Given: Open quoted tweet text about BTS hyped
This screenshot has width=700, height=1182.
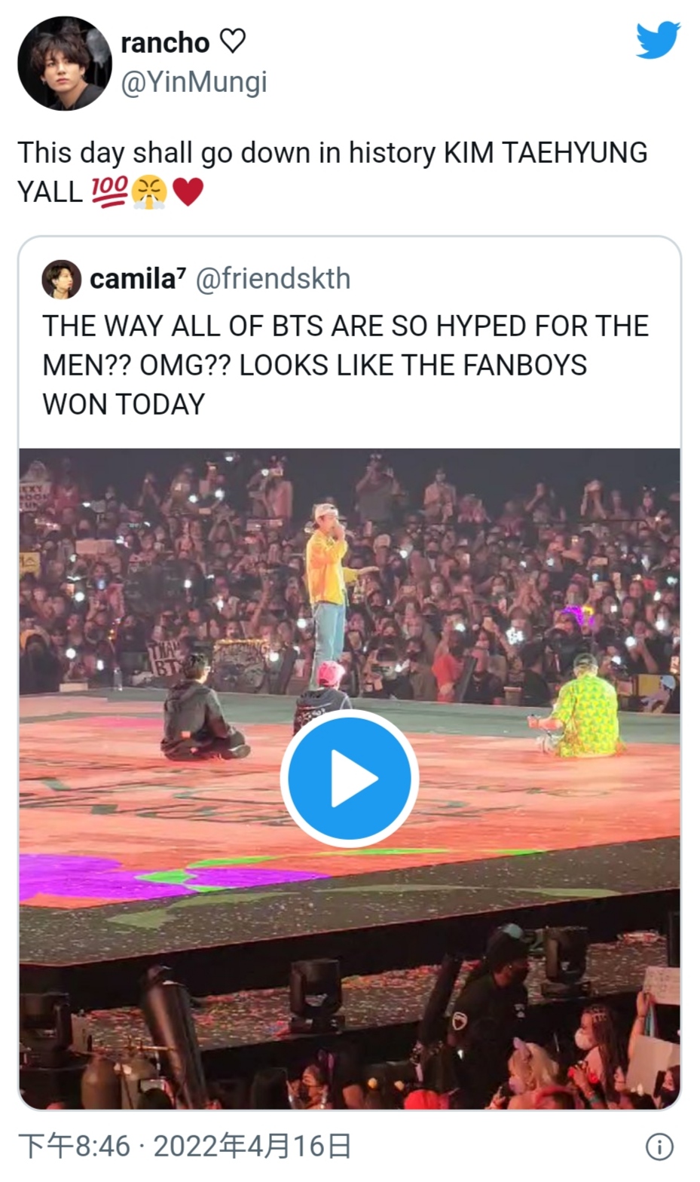Looking at the screenshot, I should [x=345, y=365].
